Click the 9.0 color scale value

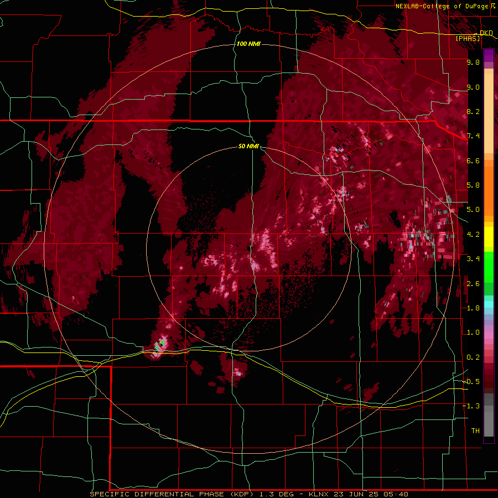473,87
